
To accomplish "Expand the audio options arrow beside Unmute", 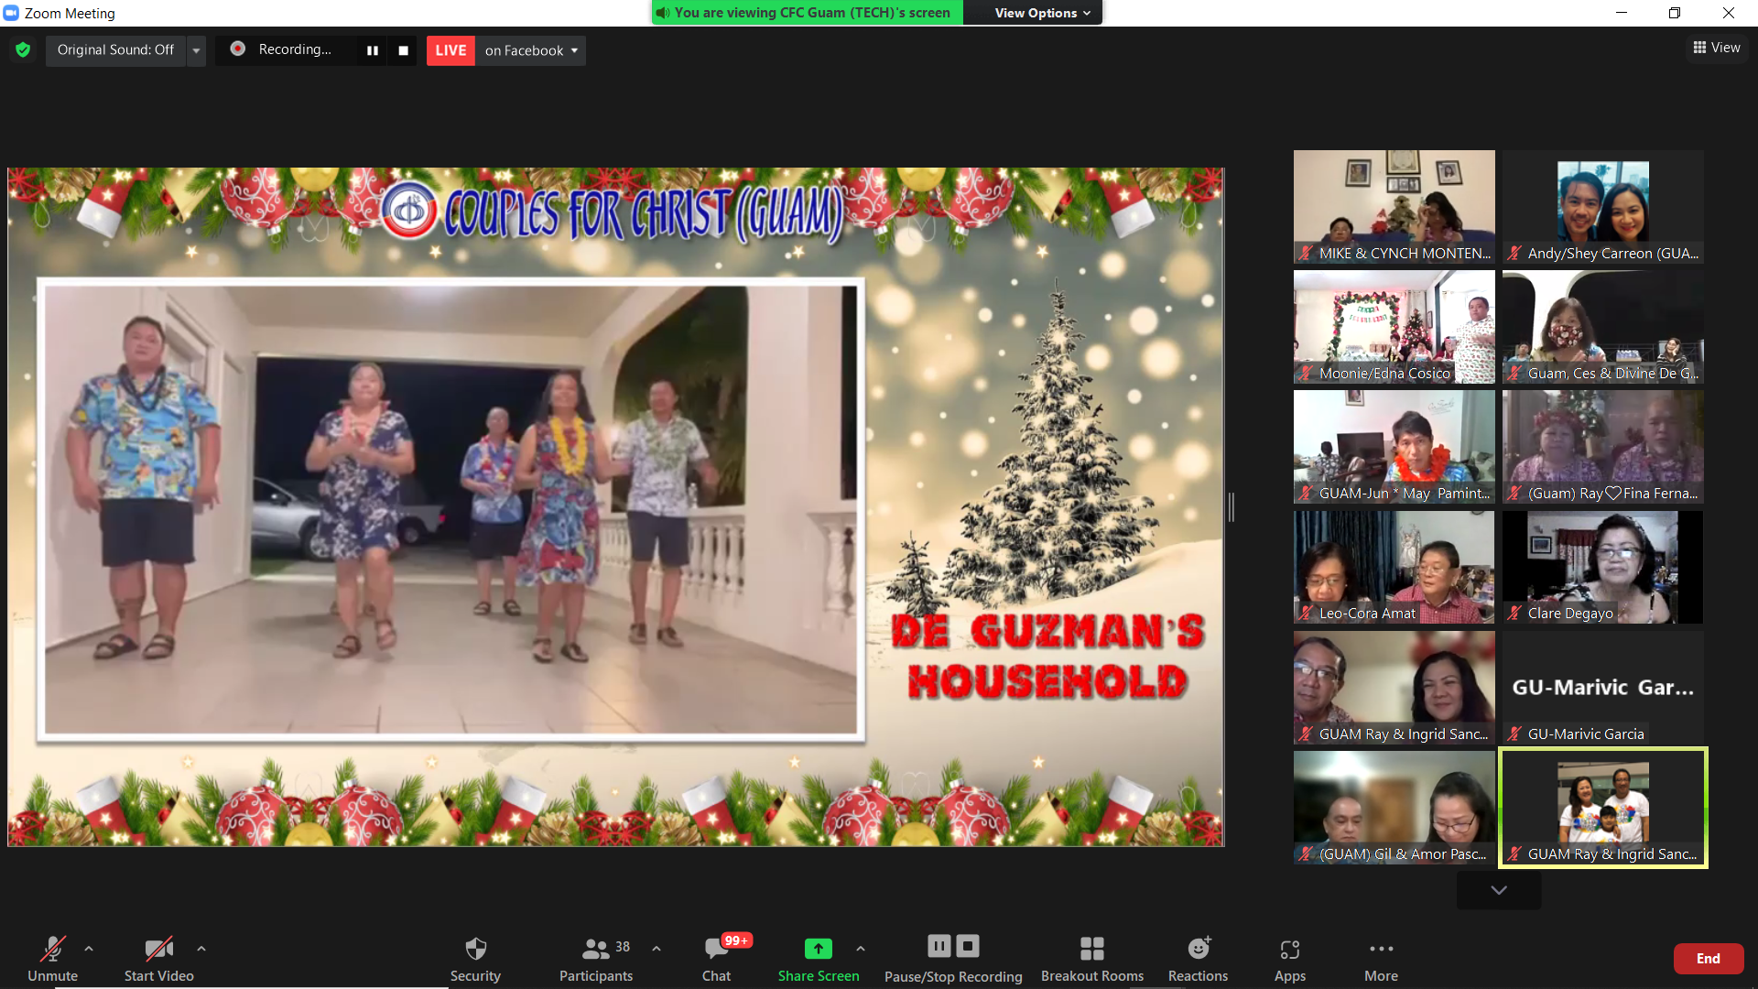I will pyautogui.click(x=89, y=949).
